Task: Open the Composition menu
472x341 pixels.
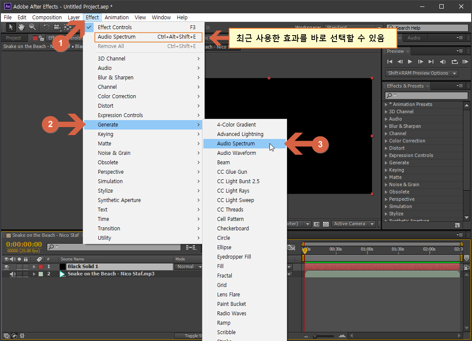Action: (47, 18)
